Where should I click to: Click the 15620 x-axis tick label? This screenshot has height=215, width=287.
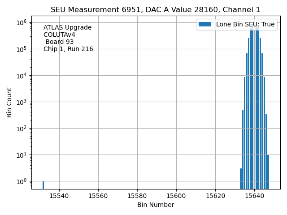point(215,196)
